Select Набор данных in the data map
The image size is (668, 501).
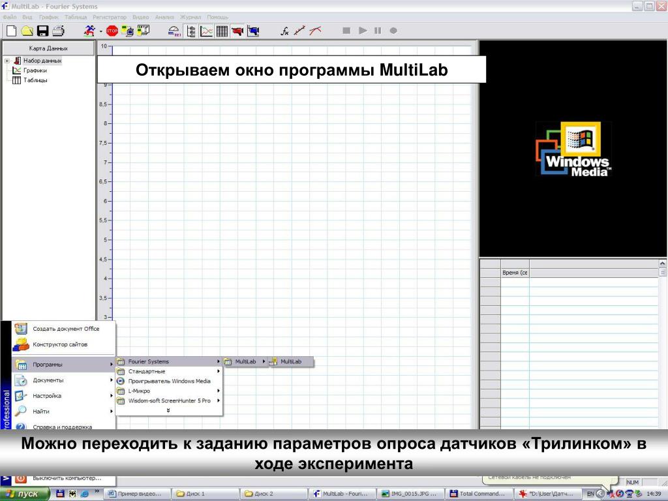(x=42, y=61)
